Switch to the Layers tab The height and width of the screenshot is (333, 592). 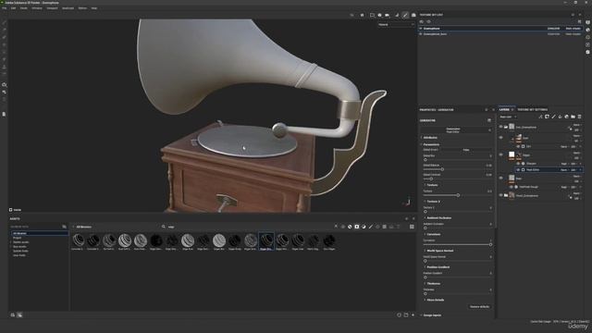pyautogui.click(x=504, y=109)
